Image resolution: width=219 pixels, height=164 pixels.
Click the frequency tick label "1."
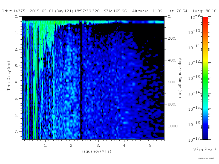[45, 145]
